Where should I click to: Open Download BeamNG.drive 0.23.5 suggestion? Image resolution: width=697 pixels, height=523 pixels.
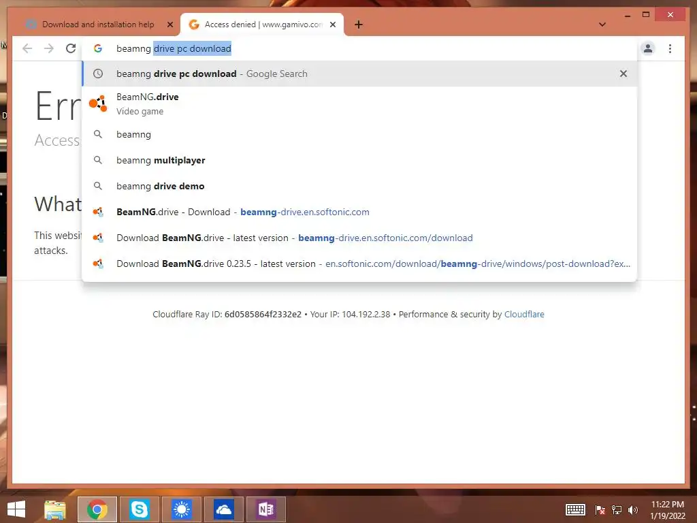[x=359, y=264]
